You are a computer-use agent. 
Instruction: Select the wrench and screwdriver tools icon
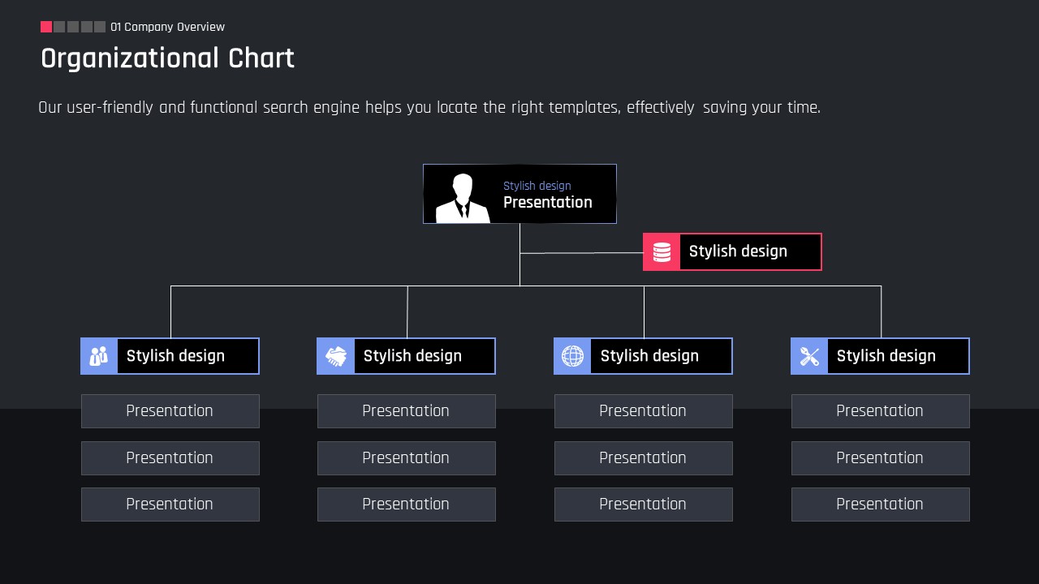[x=809, y=356]
